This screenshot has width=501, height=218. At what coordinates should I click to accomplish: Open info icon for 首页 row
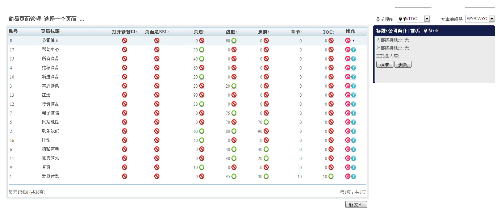(354, 167)
